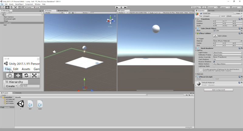Switch to the Services tab

click(x=211, y=11)
